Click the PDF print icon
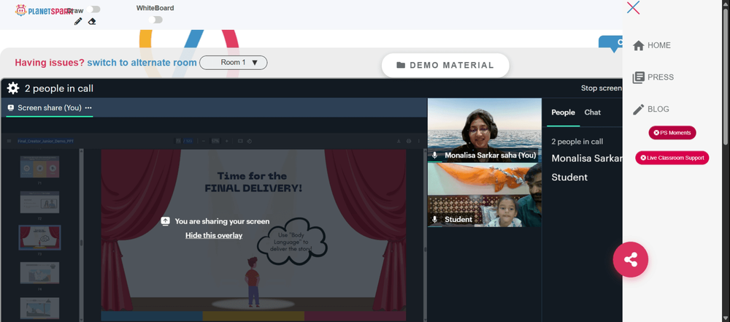 (x=409, y=141)
